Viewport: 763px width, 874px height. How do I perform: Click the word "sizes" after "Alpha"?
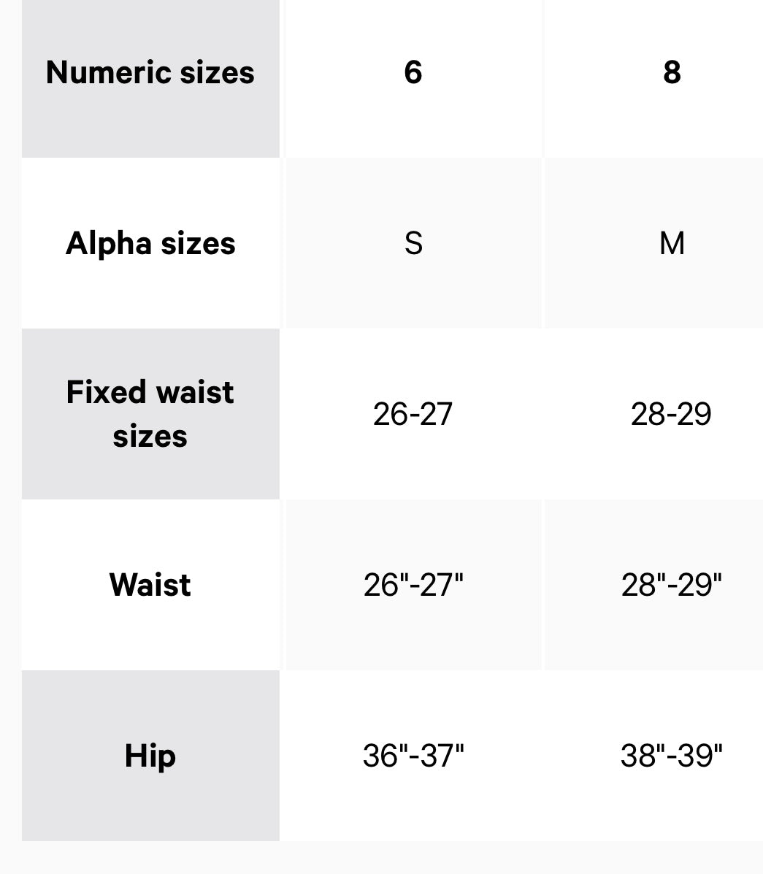198,243
